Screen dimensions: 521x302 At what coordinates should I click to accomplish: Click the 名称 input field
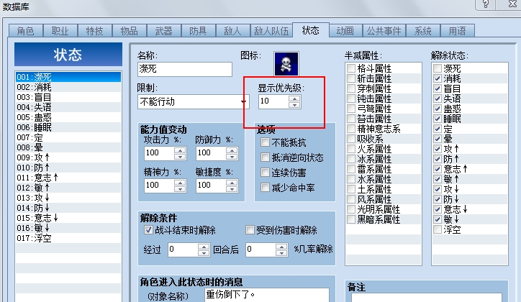pos(185,69)
